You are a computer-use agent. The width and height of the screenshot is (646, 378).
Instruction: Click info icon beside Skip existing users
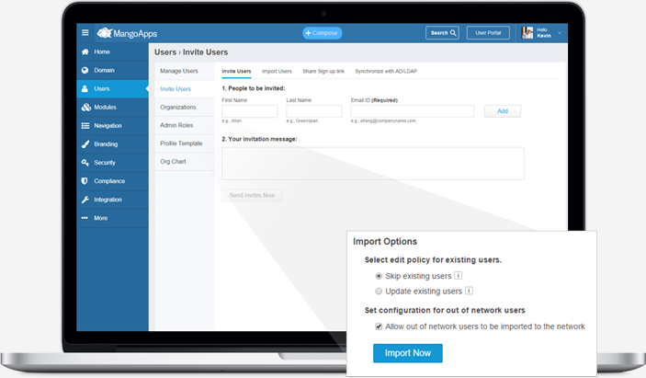458,275
